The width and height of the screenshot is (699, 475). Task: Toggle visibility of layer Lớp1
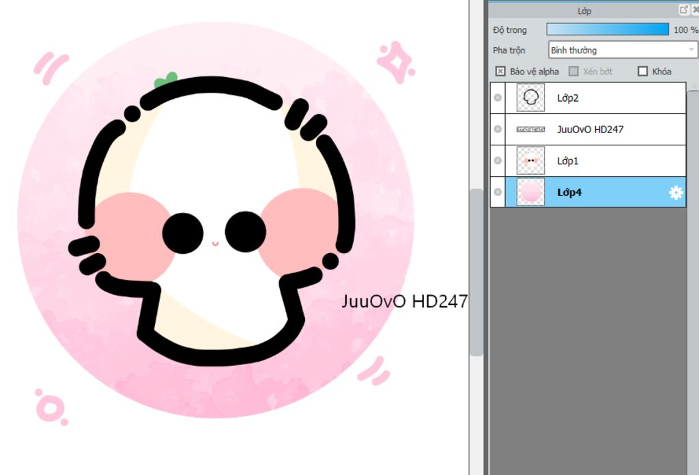[498, 160]
